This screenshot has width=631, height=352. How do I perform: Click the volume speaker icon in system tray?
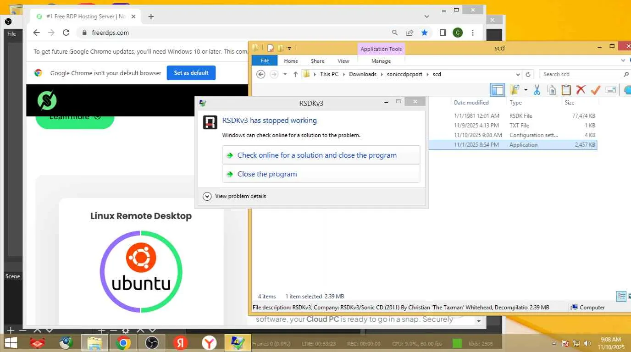[588, 343]
